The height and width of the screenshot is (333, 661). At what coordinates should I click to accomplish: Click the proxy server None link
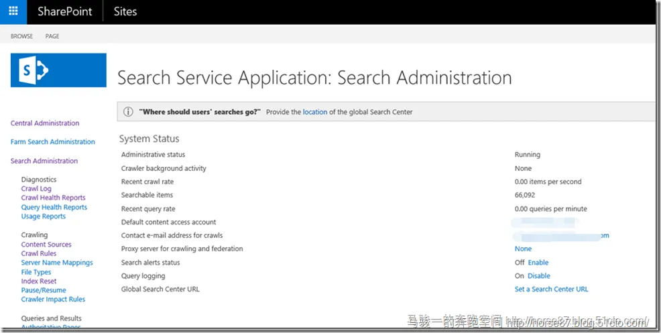click(x=523, y=249)
